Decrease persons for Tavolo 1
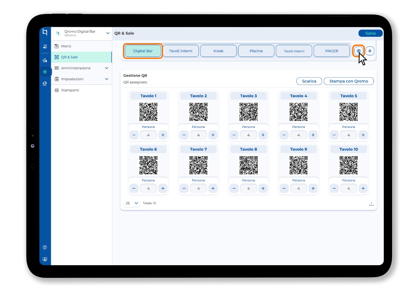The image size is (415, 305). pyautogui.click(x=134, y=135)
